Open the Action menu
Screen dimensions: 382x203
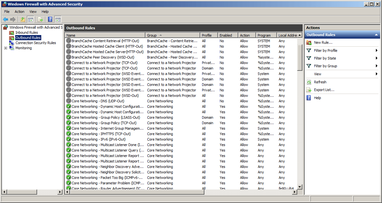[x=19, y=12]
